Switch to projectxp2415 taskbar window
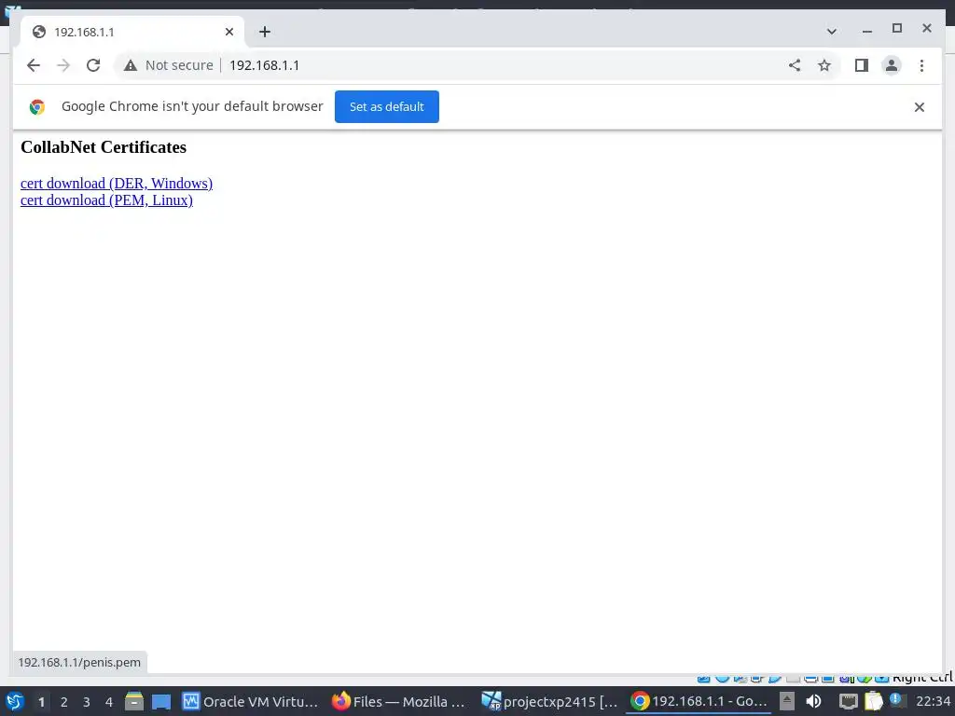The height and width of the screenshot is (716, 955). pos(549,701)
